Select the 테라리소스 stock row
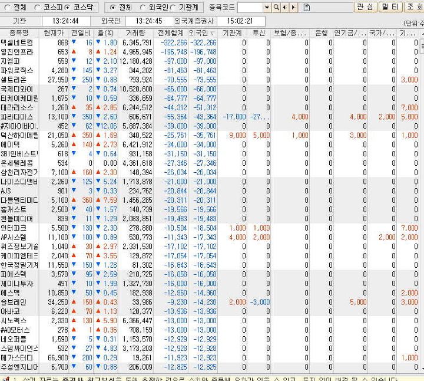The height and width of the screenshot is (381, 424). pos(209,107)
